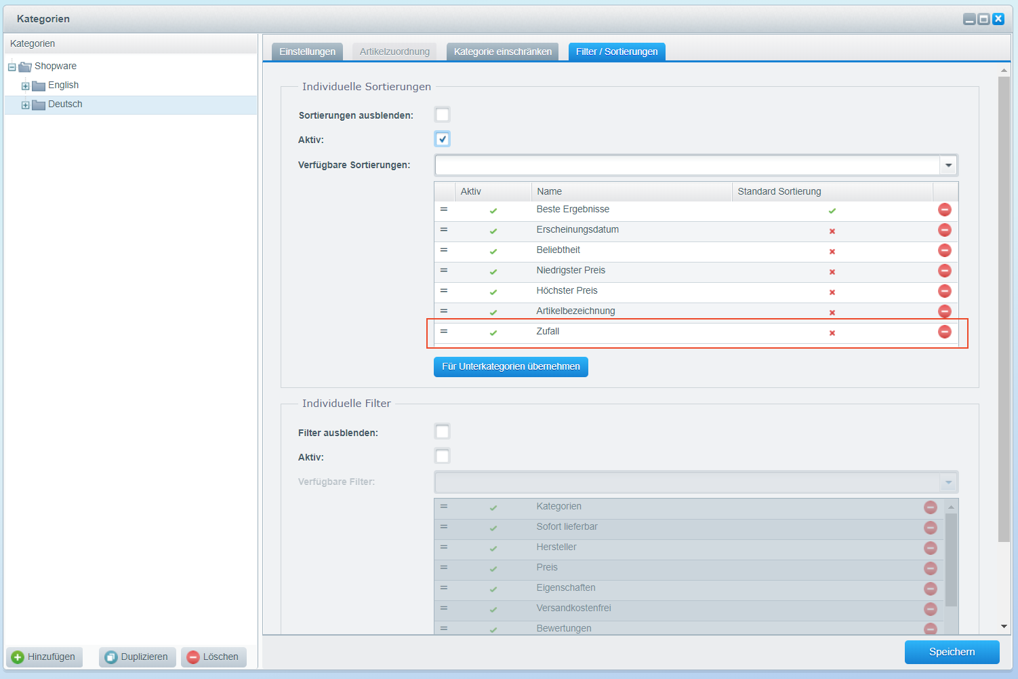The image size is (1018, 679).
Task: Toggle Filter ausblenden checkbox
Action: click(443, 431)
